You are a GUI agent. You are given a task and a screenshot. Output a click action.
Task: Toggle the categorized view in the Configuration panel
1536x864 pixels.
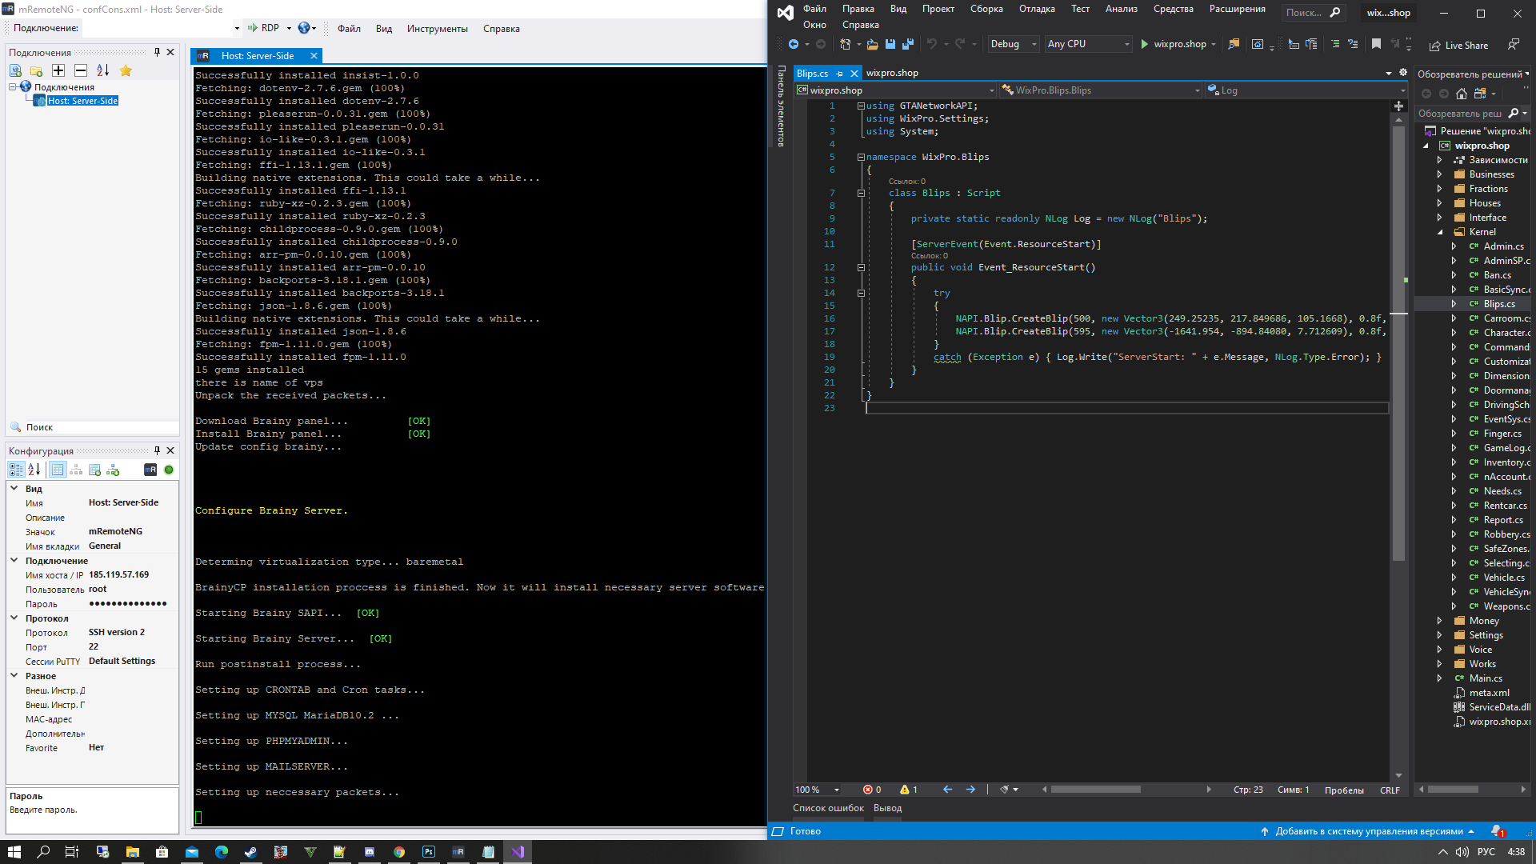pos(16,470)
